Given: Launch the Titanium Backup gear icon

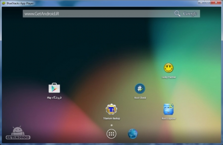Looking at the screenshot, I should coord(111,109).
